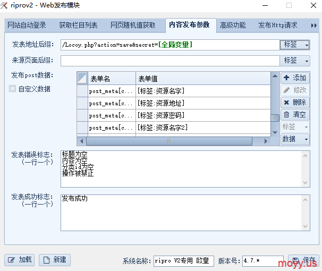
Task: Go to the 高级功能 tab
Action: coord(233,26)
